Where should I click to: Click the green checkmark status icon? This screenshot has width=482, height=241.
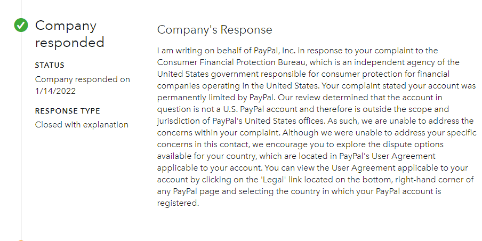pyautogui.click(x=21, y=25)
